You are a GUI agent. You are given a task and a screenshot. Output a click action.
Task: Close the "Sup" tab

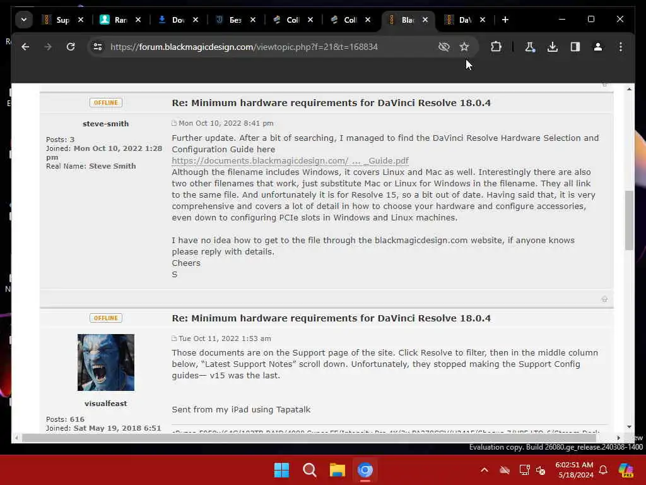click(81, 20)
